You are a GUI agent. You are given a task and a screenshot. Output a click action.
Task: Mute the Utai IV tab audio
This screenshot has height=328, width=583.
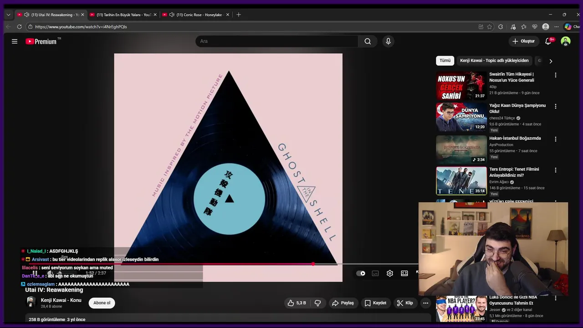pos(26,15)
